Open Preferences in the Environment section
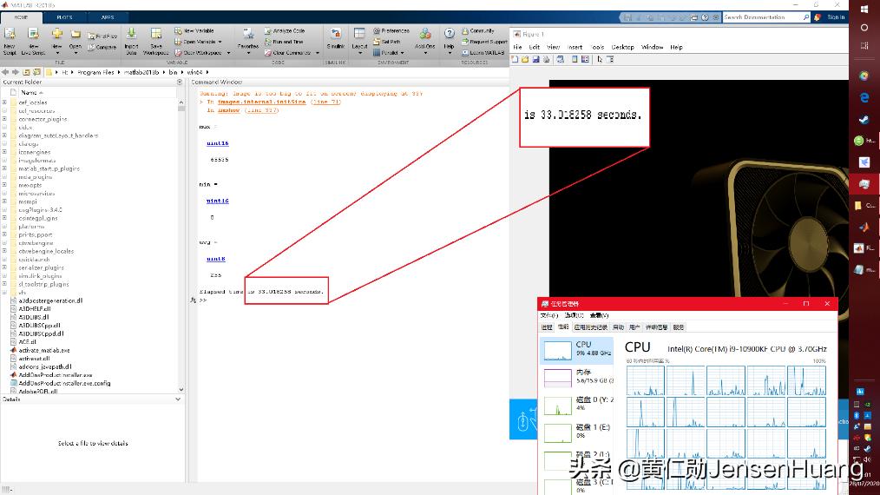 pos(394,30)
